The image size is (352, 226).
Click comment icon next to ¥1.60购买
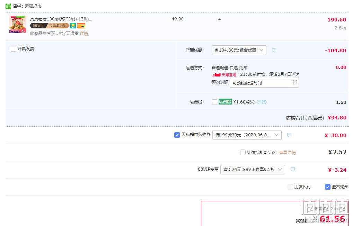pos(259,102)
